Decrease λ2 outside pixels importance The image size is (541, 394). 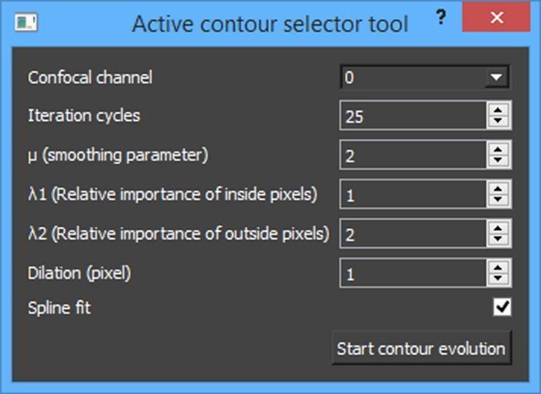coord(498,239)
